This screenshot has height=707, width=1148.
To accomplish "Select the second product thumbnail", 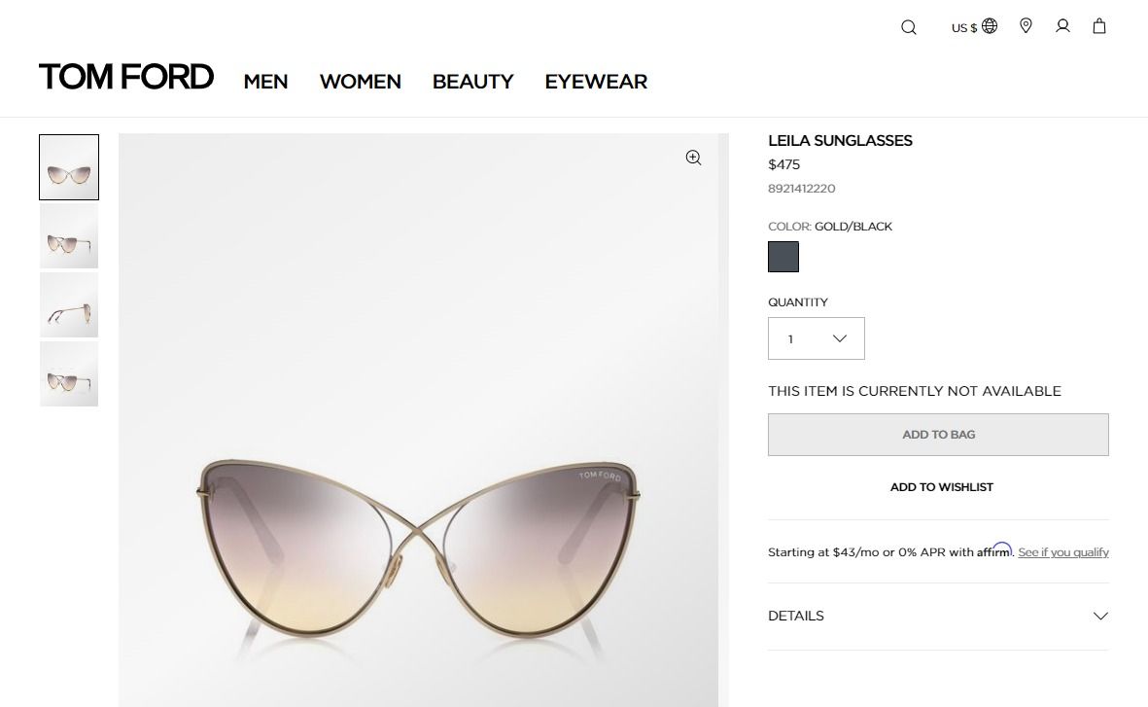I will [x=69, y=236].
